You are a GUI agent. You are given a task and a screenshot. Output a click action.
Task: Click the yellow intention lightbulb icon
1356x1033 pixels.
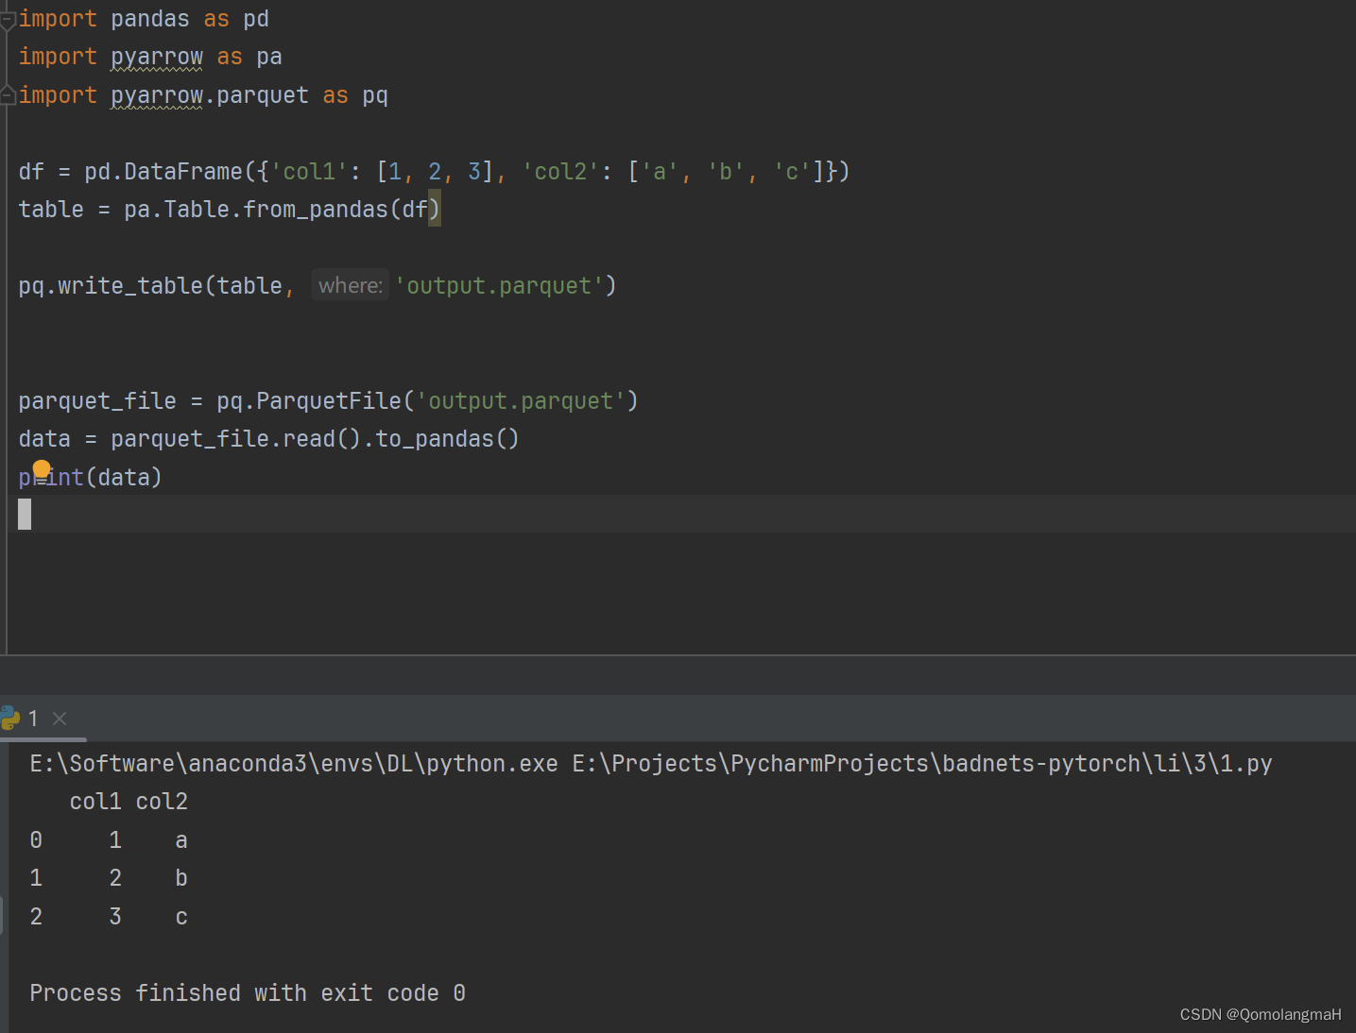tap(42, 469)
